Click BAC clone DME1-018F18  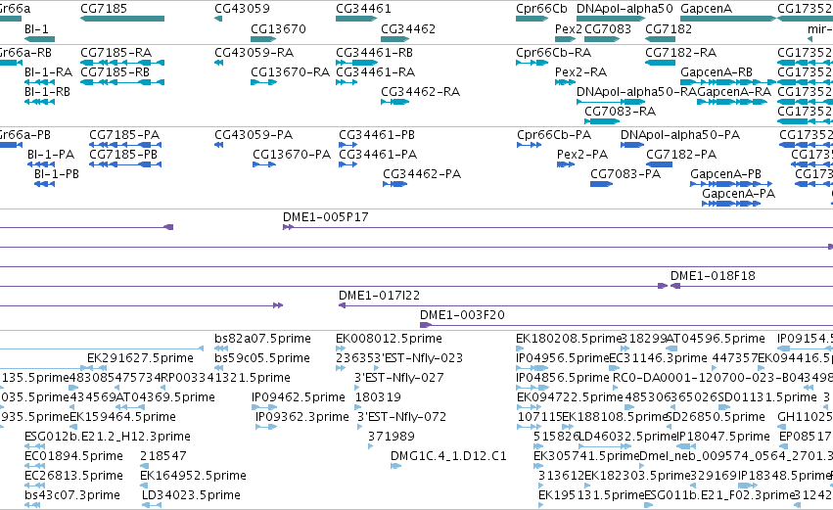[752, 287]
